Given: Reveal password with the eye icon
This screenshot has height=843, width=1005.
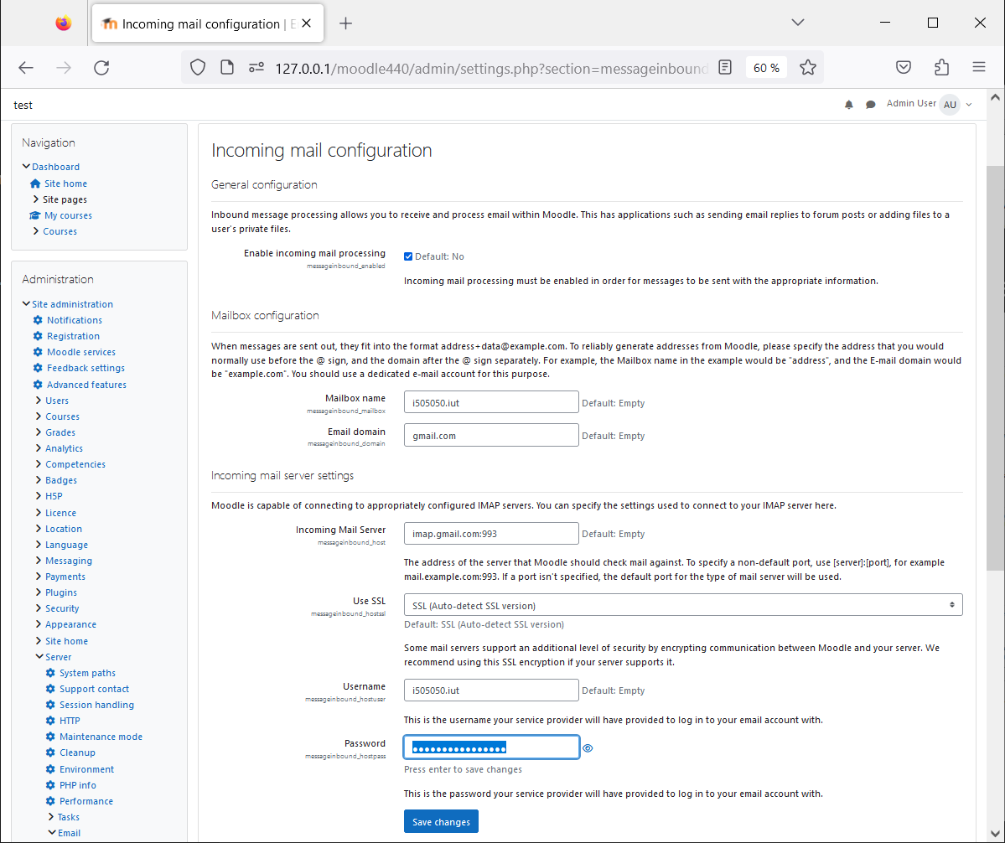Looking at the screenshot, I should tap(588, 748).
